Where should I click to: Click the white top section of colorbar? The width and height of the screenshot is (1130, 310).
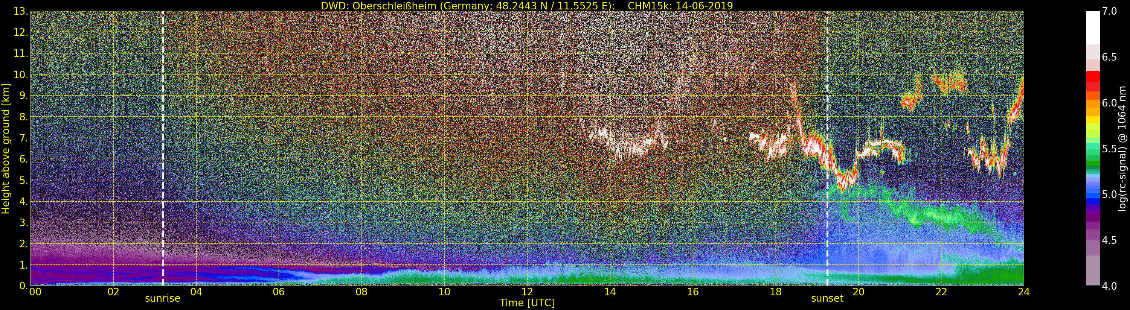[x=1093, y=27]
